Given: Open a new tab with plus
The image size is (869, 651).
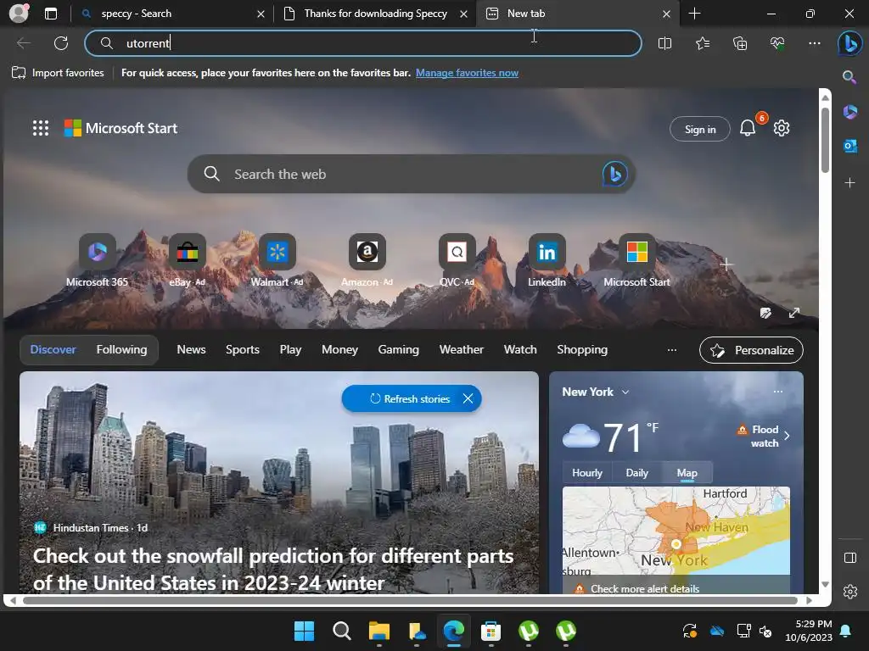Looking at the screenshot, I should coord(694,14).
